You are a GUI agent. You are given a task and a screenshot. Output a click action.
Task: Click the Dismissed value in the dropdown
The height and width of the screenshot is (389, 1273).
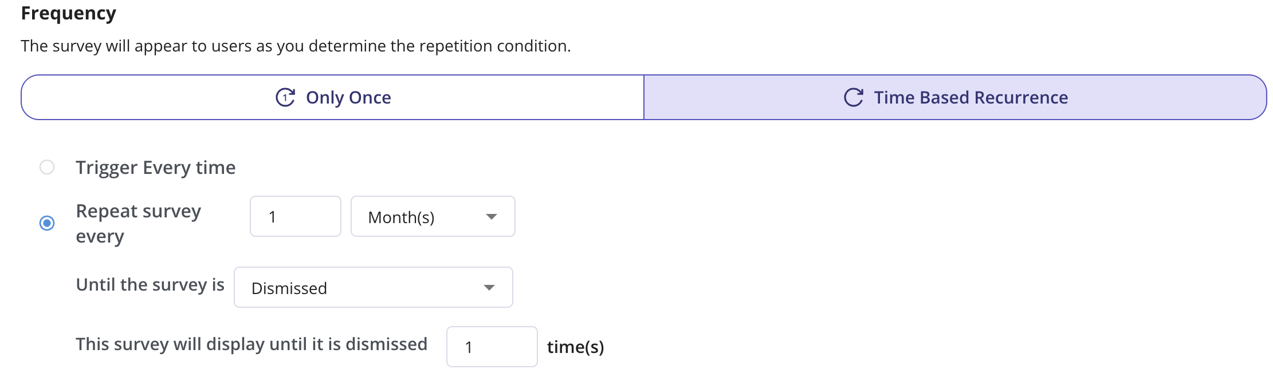click(289, 288)
